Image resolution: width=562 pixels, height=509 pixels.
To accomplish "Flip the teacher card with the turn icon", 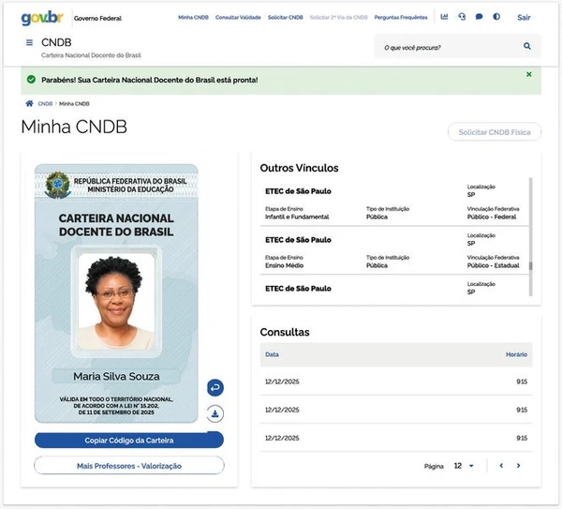I will (214, 387).
